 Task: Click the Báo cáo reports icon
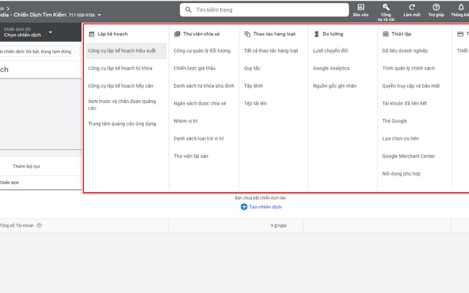click(x=361, y=7)
